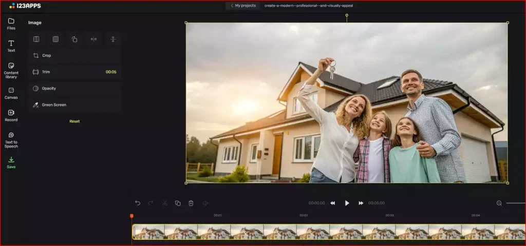Image resolution: width=526 pixels, height=246 pixels.
Task: Click the family image in preview canvas
Action: coord(347,102)
